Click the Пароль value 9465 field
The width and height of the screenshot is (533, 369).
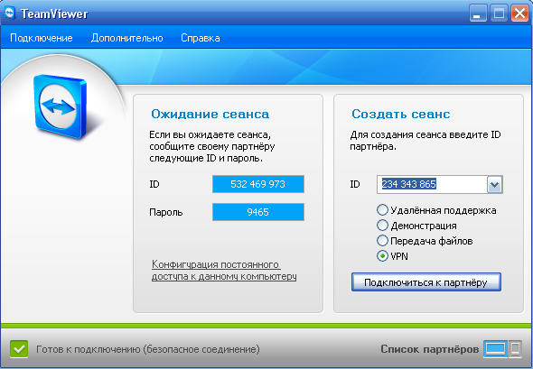[258, 212]
